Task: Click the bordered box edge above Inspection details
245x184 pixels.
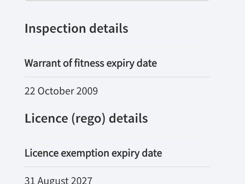Action: [x=117, y=1]
